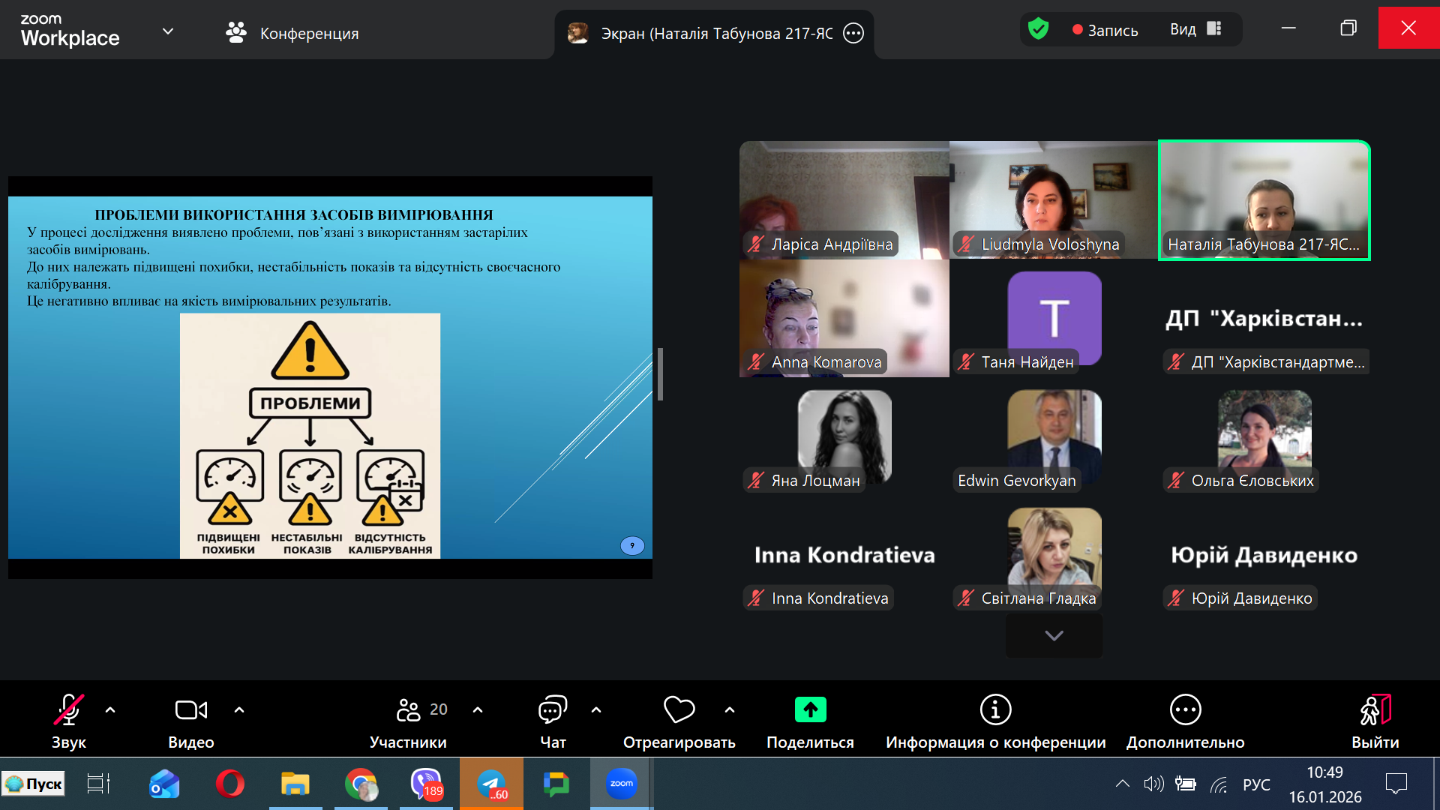This screenshot has width=1440, height=810.
Task: Expand audio settings arrow next to Звук
Action: 110,709
